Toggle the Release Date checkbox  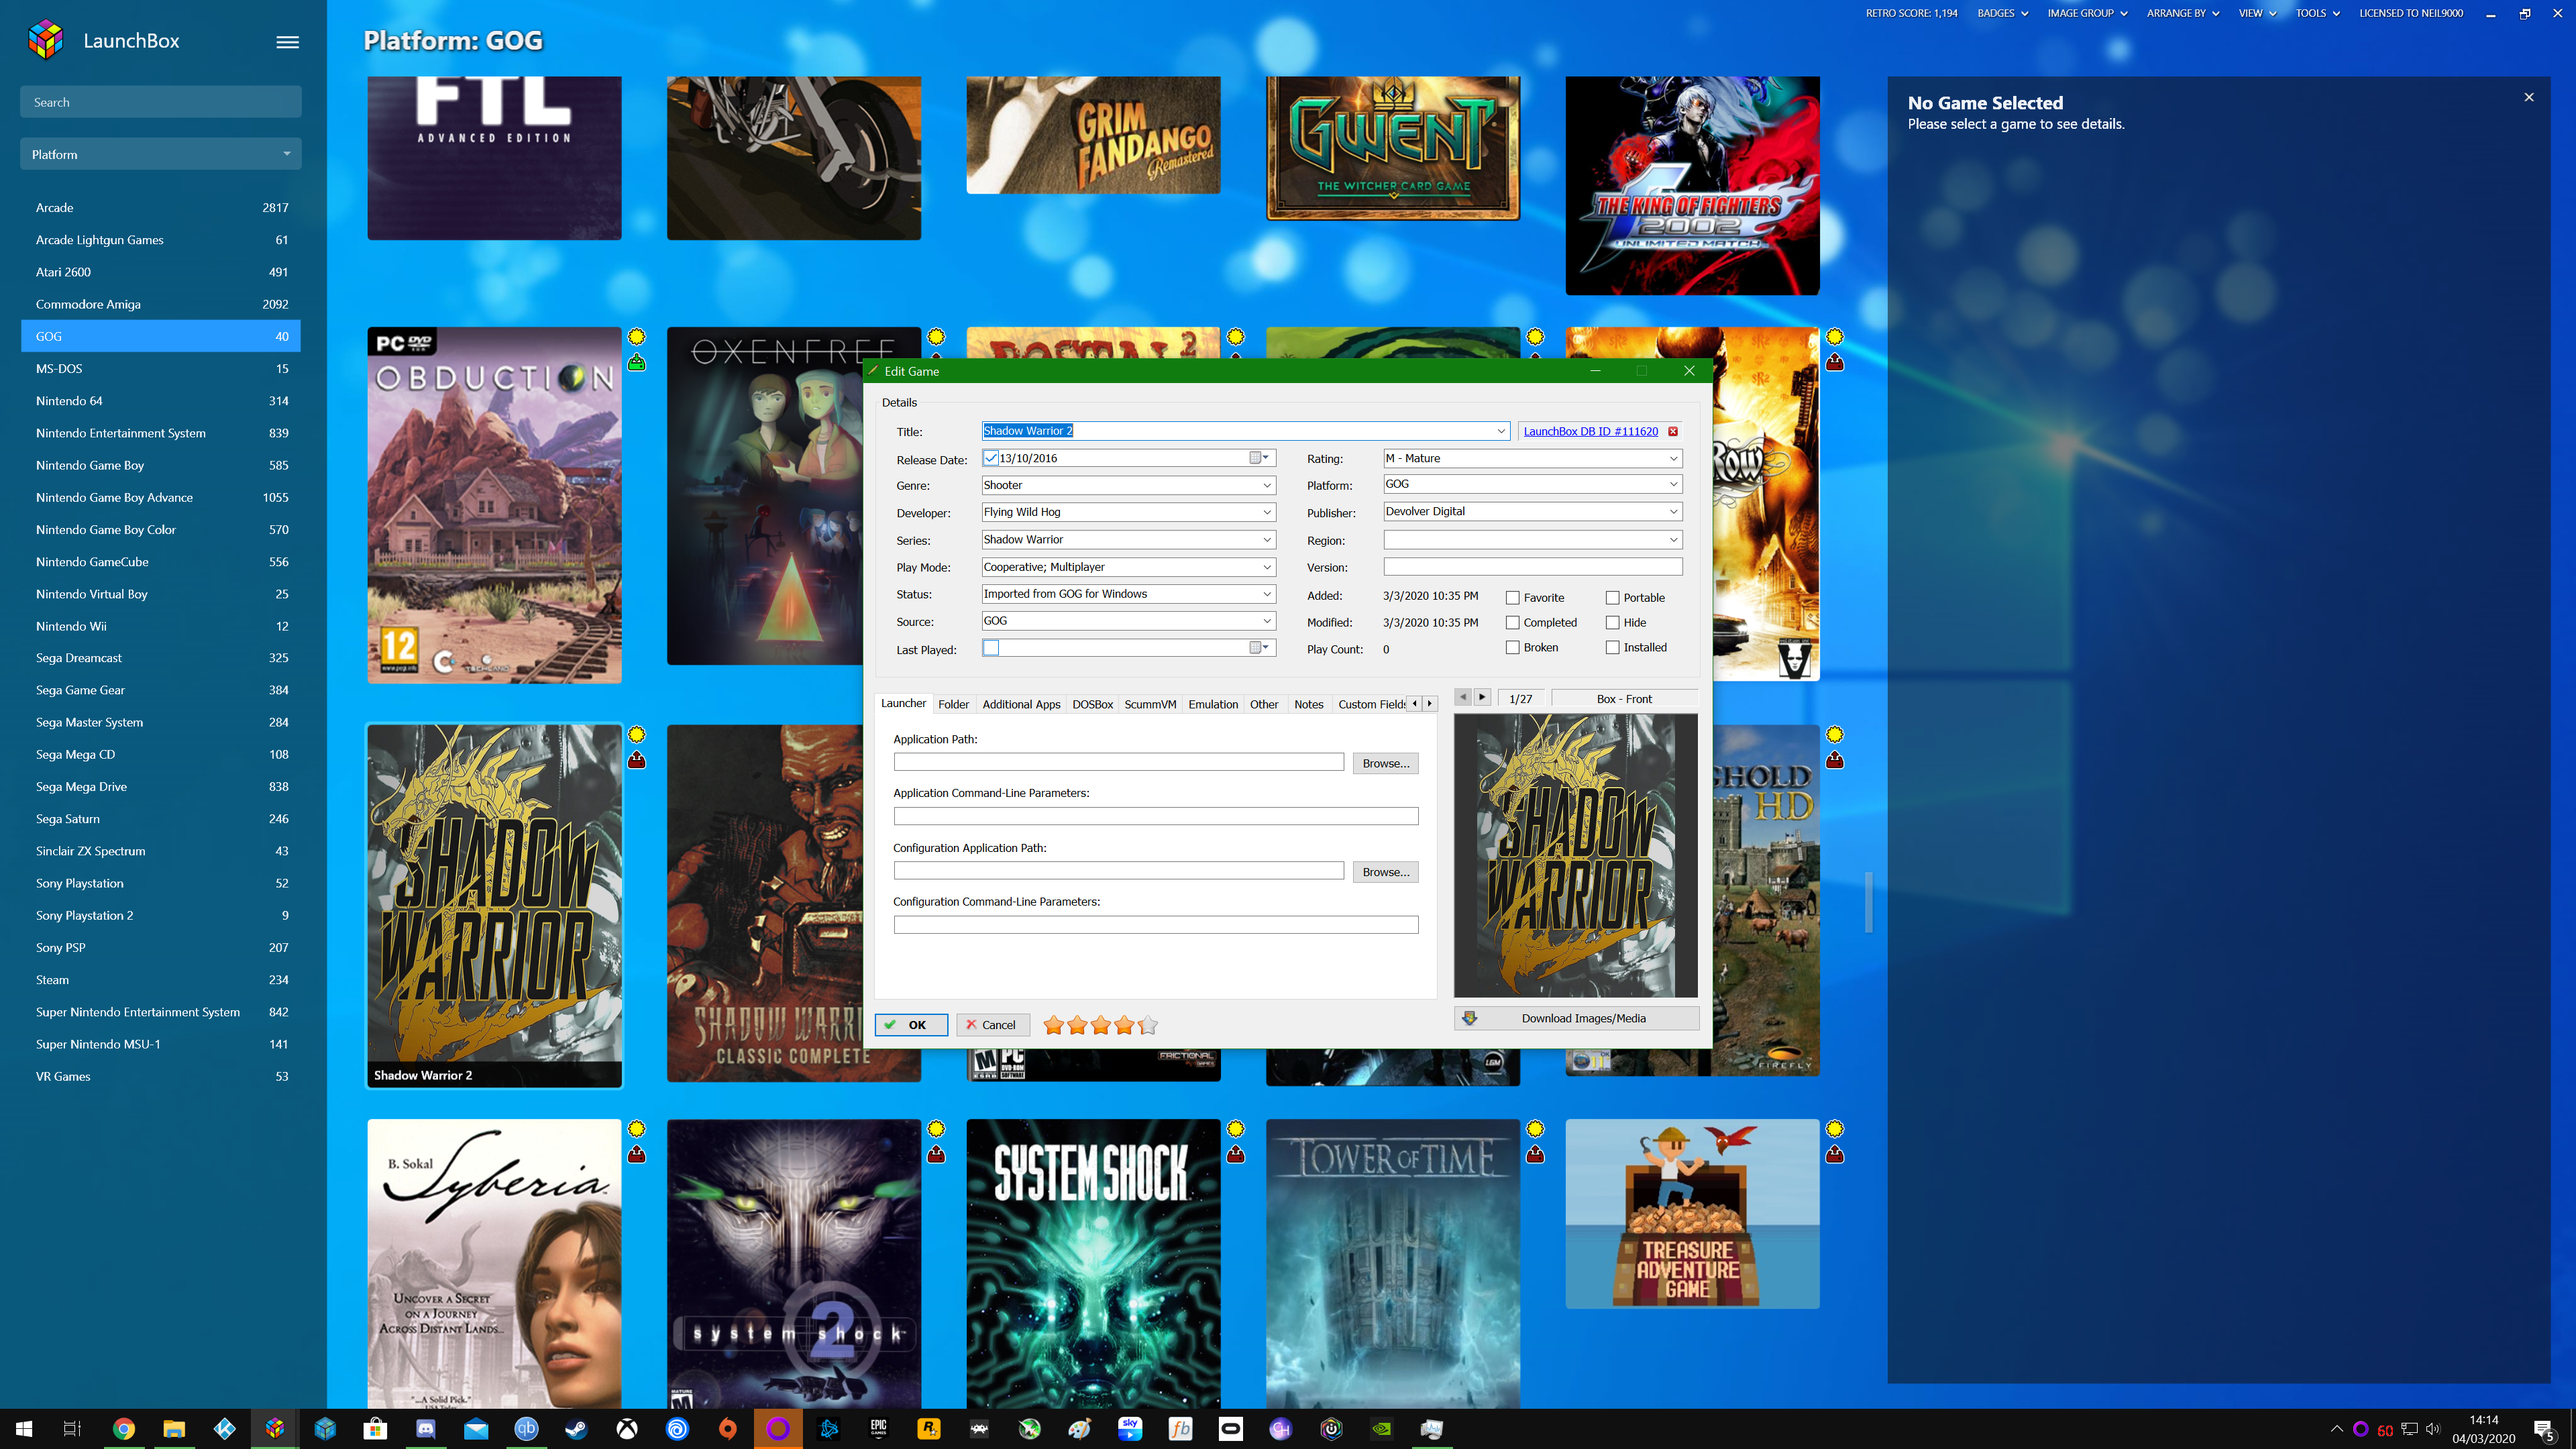[991, 458]
